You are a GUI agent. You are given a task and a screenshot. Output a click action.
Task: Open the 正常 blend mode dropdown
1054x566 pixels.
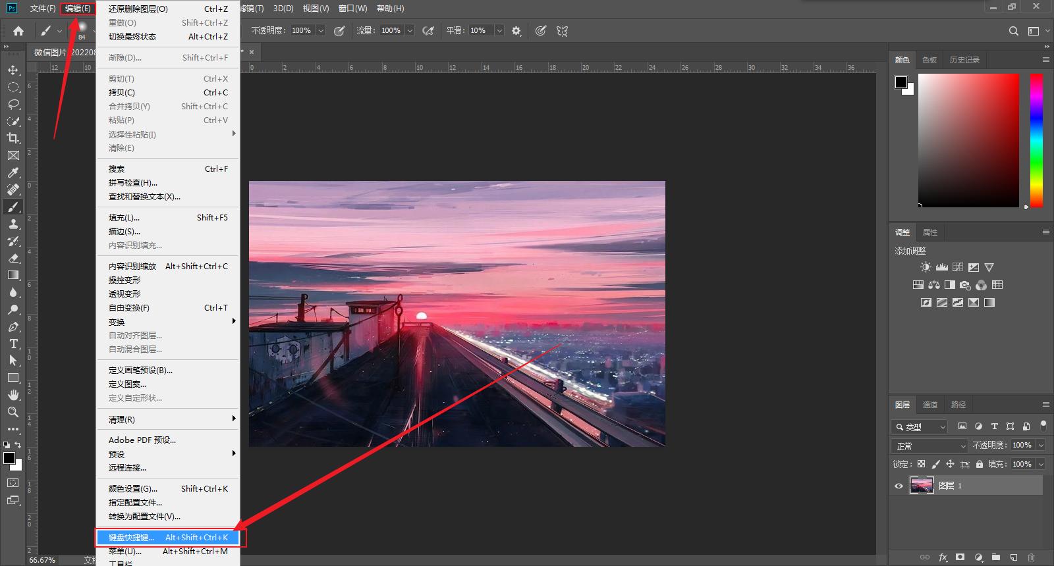(x=929, y=446)
